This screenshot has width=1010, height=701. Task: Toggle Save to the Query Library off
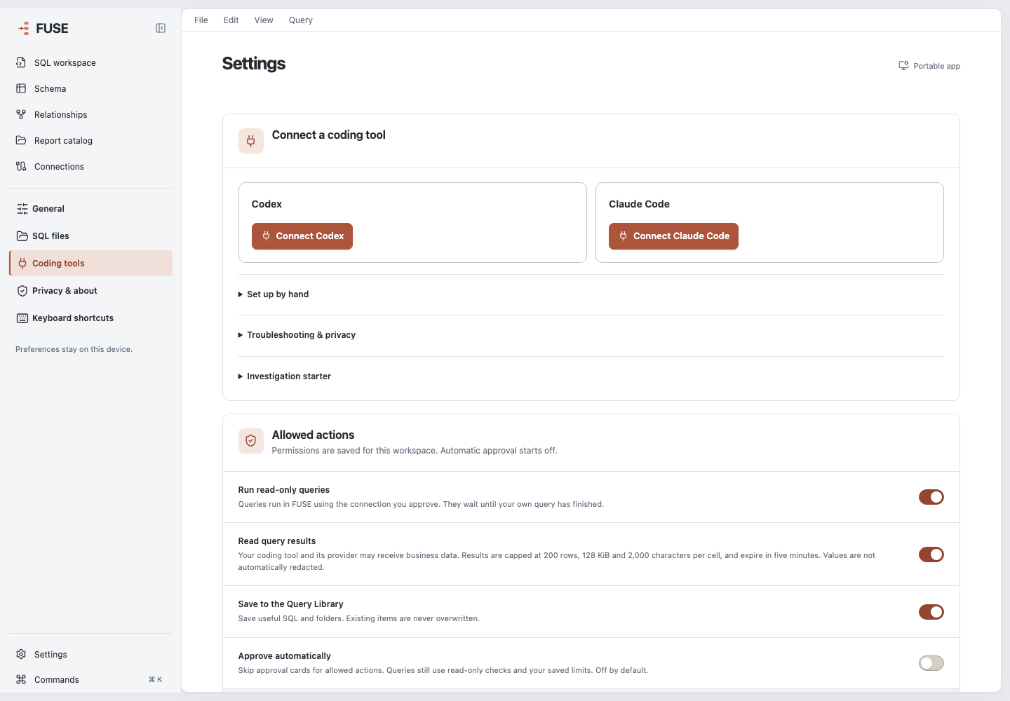[931, 612]
